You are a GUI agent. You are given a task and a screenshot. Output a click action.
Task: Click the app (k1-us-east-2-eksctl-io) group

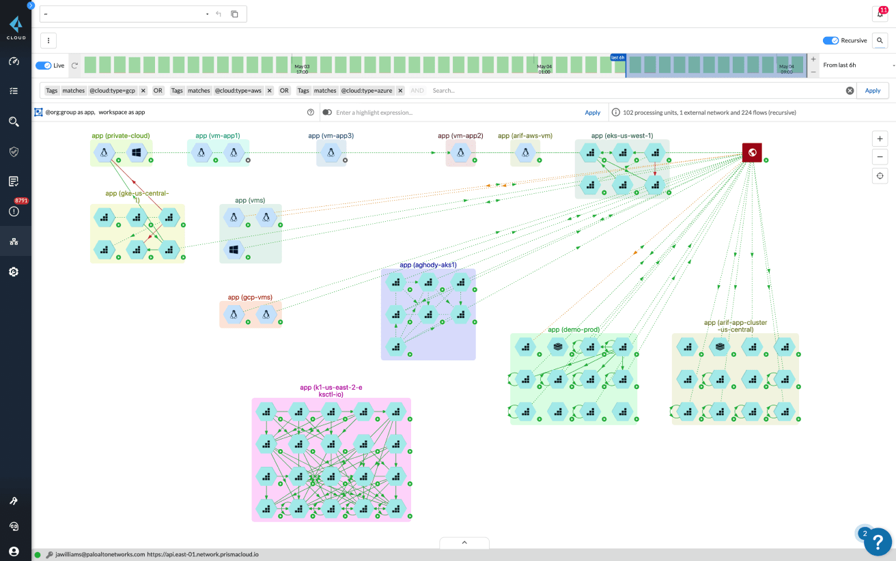332,460
